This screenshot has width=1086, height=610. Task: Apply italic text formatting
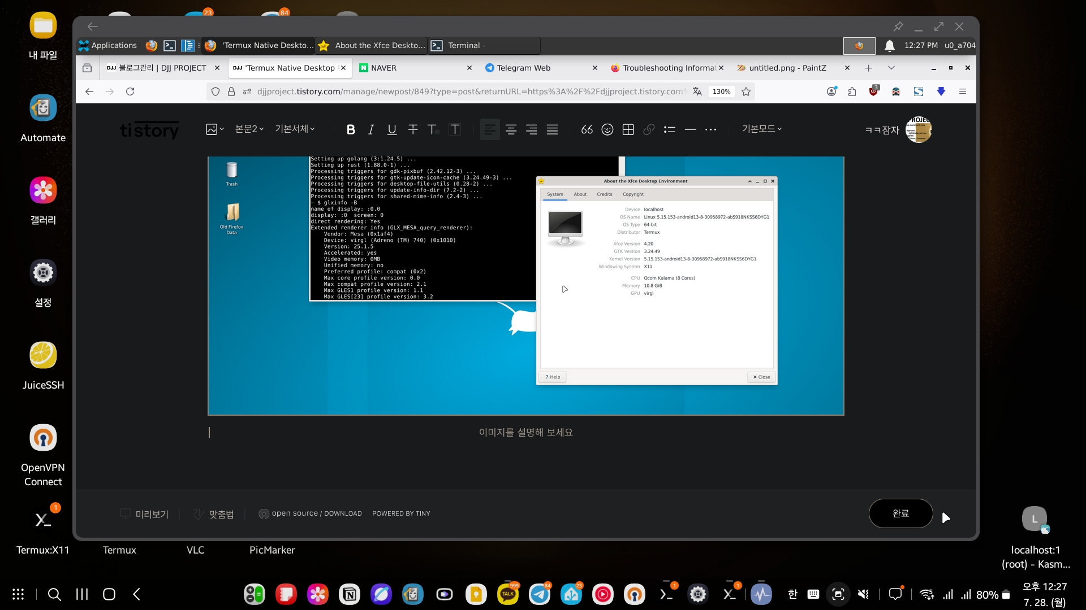pos(371,129)
